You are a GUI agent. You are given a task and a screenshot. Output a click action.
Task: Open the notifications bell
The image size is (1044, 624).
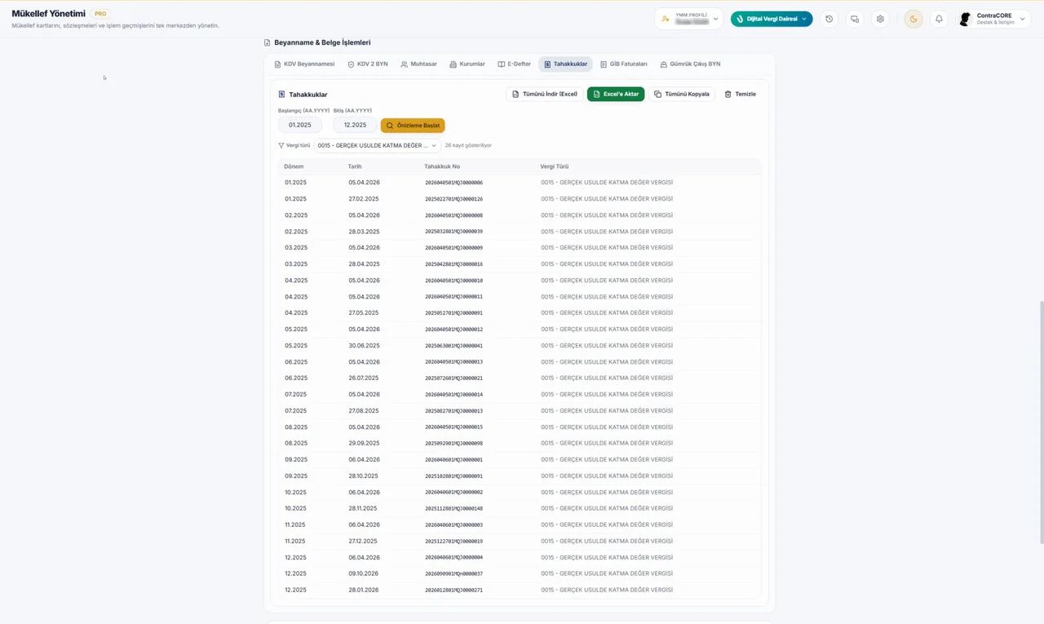pos(939,19)
